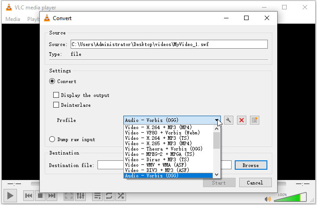Choose Video - WMV + WMA (ASF) profile
This screenshot has height=205, width=317.
point(168,165)
